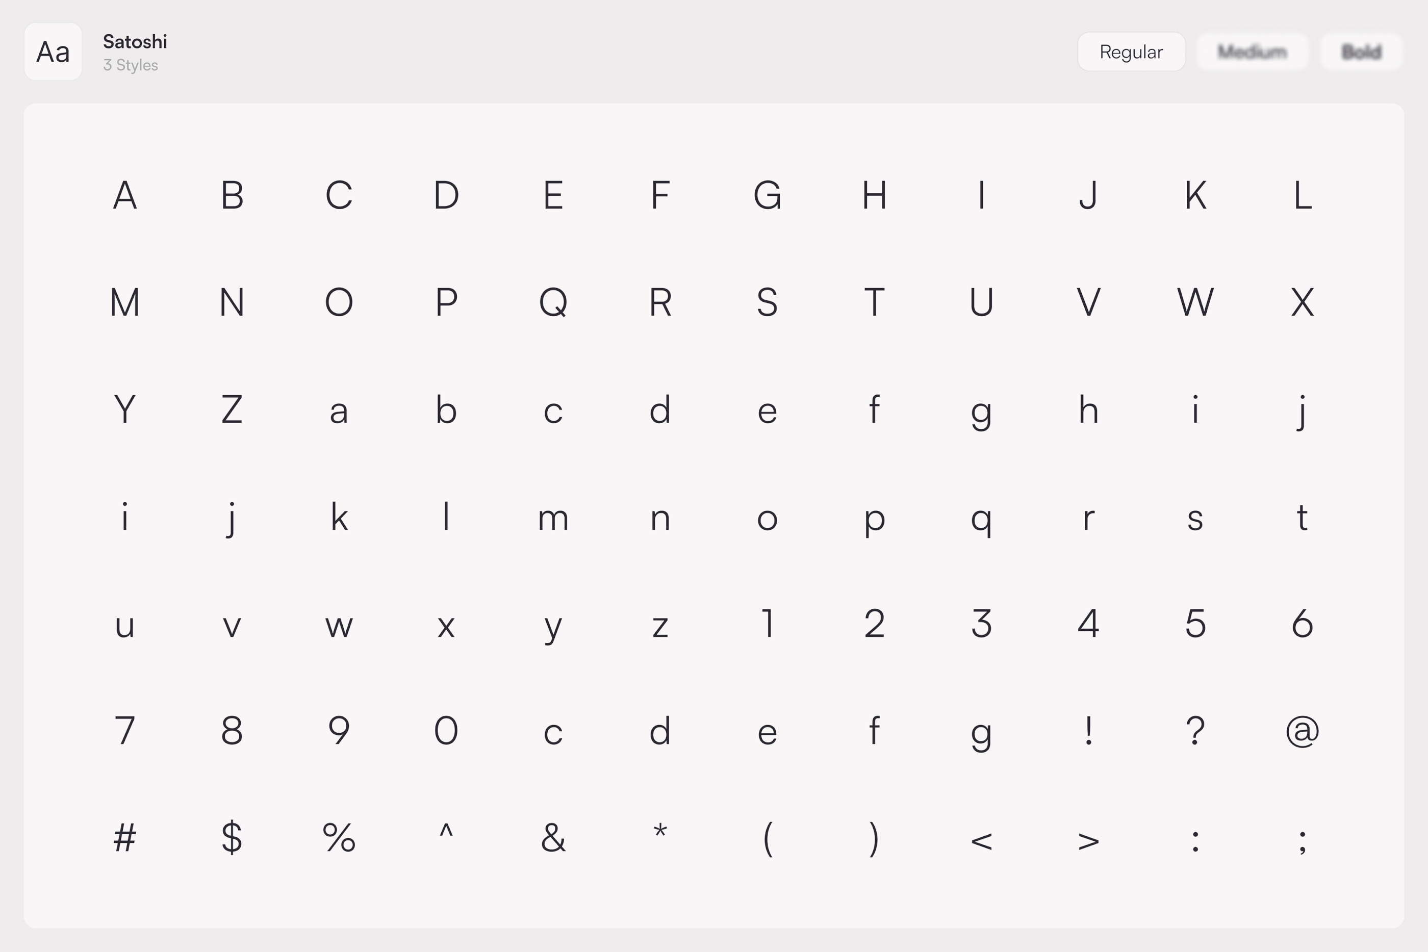Select the exclamation mark glyph
This screenshot has width=1428, height=952.
[x=1089, y=731]
